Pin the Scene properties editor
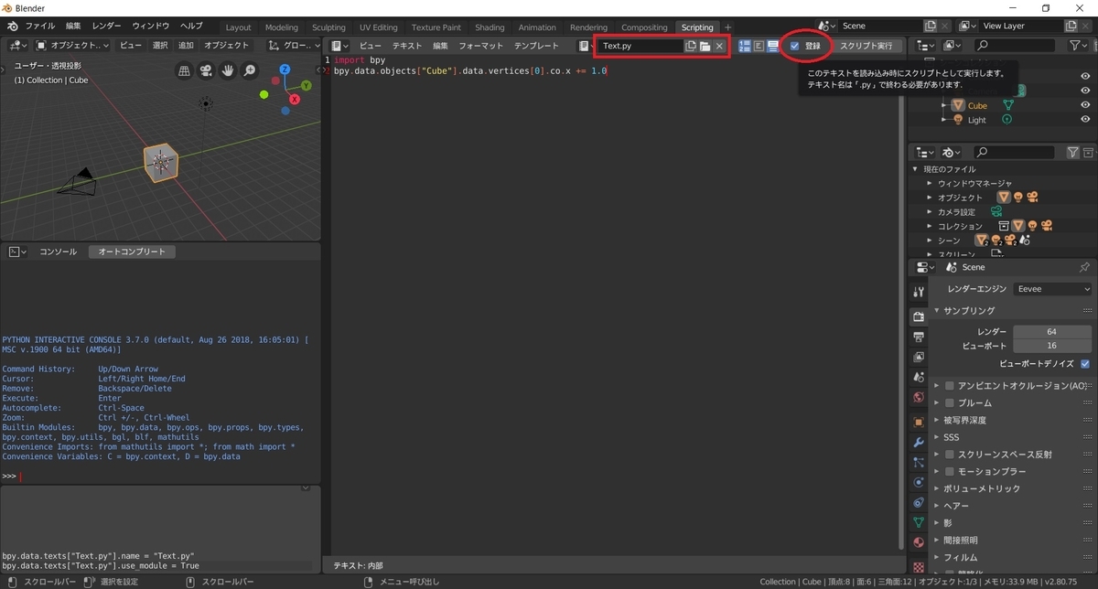 click(1084, 267)
